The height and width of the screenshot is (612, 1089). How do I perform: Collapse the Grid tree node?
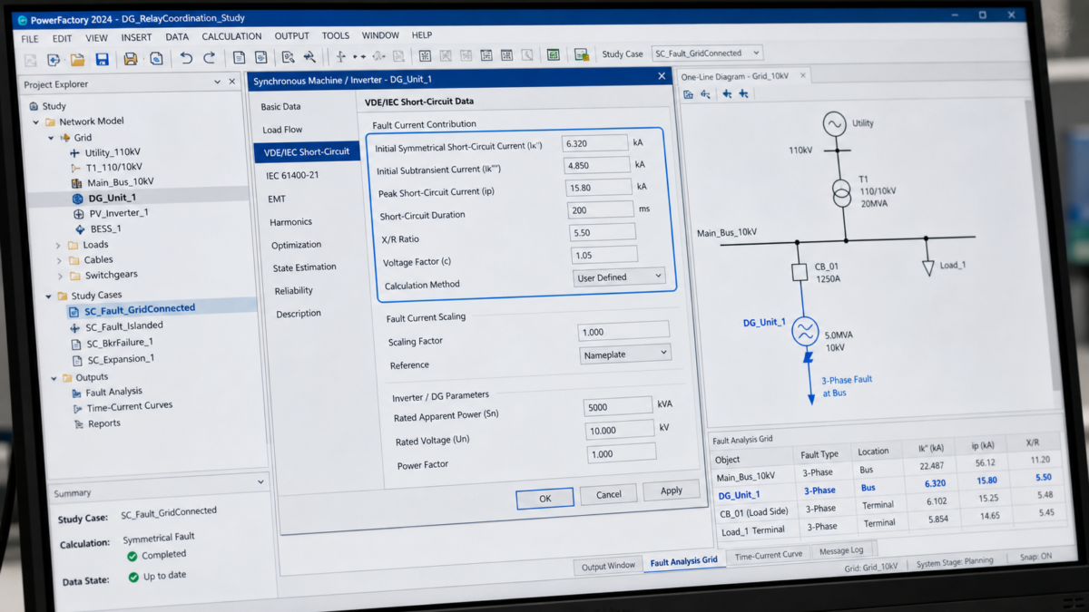[x=51, y=138]
